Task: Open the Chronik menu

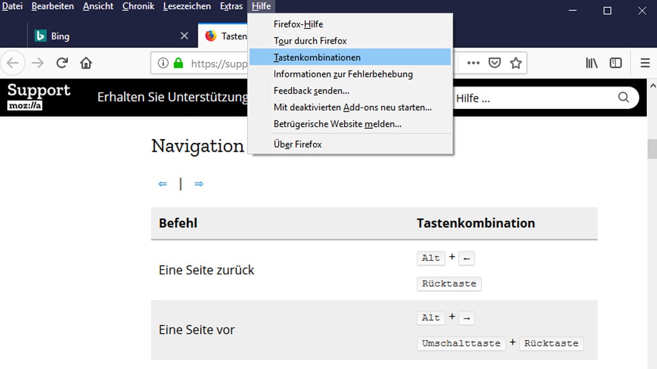Action: coord(139,6)
